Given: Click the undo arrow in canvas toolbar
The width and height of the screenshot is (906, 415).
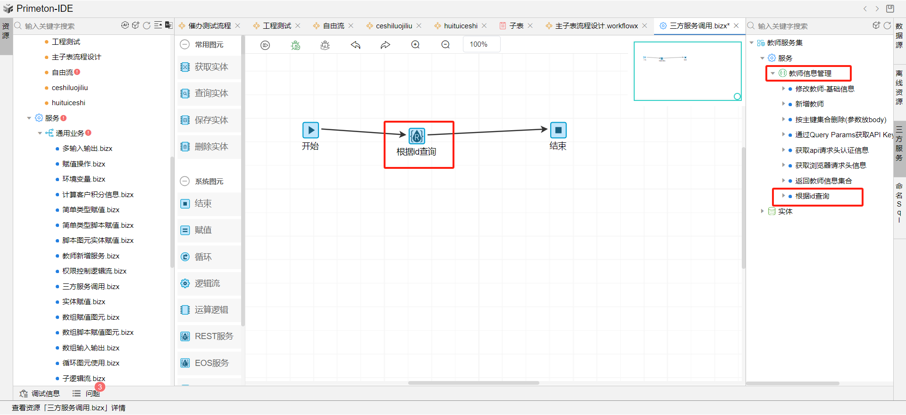Looking at the screenshot, I should (356, 45).
